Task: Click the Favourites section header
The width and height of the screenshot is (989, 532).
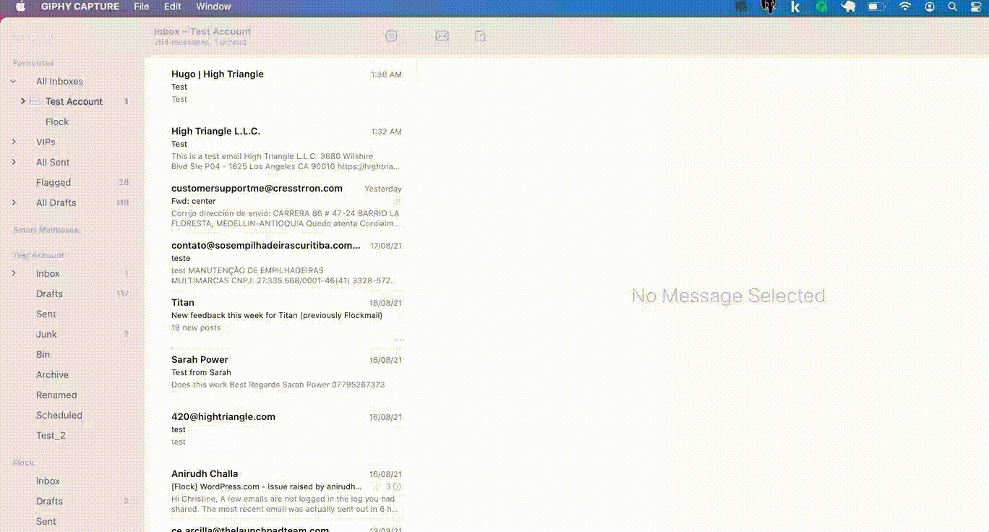Action: (33, 63)
